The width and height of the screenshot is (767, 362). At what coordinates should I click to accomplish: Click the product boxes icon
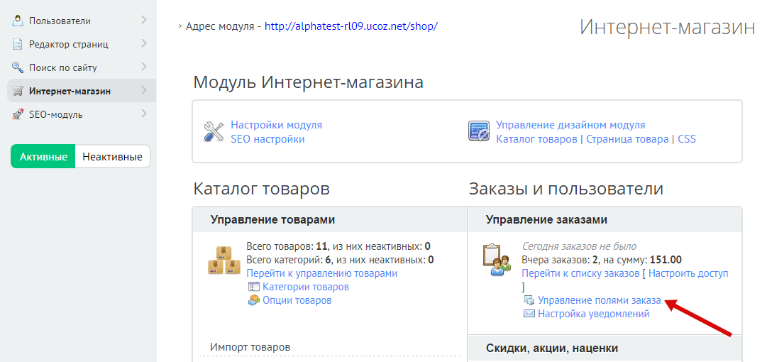click(224, 260)
